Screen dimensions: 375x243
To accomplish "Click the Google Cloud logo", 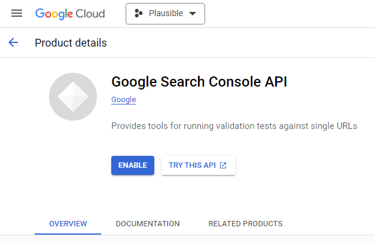I will coord(70,14).
